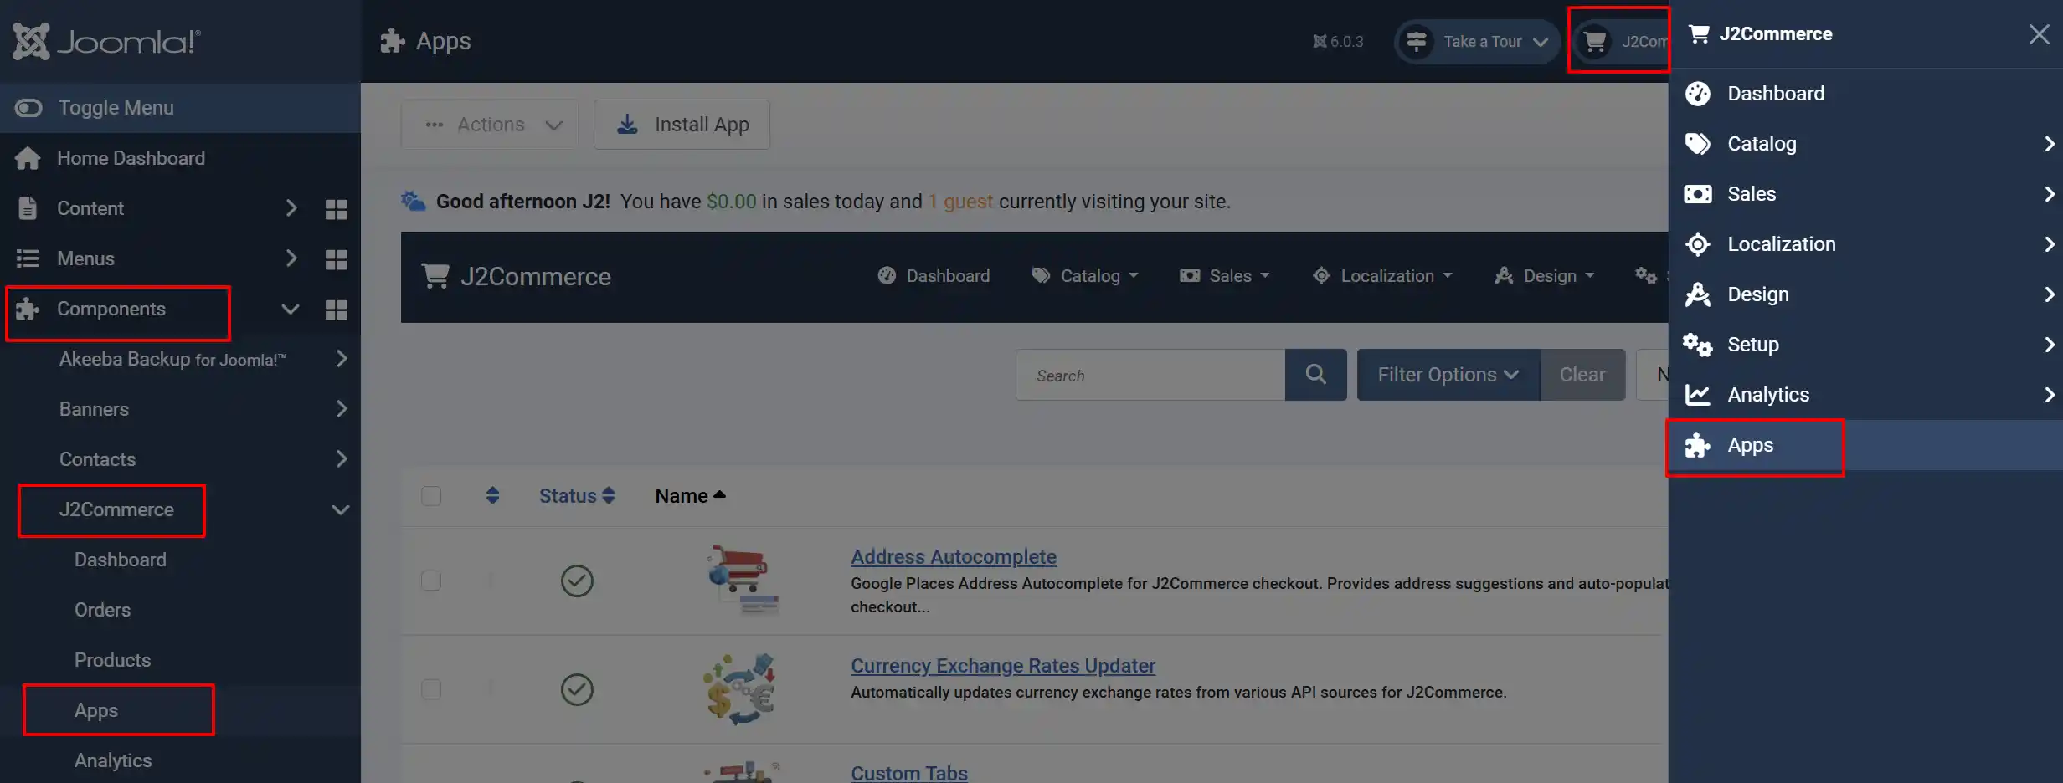Image resolution: width=2063 pixels, height=783 pixels.
Task: Expand the Menus submenu chevron
Action: (x=291, y=258)
